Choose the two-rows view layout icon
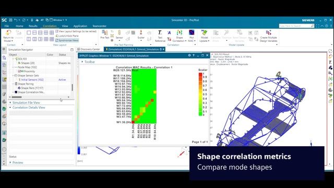The image size is (334, 188). (34, 32)
